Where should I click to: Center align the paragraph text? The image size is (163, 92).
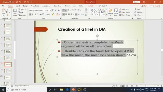coord(66,14)
